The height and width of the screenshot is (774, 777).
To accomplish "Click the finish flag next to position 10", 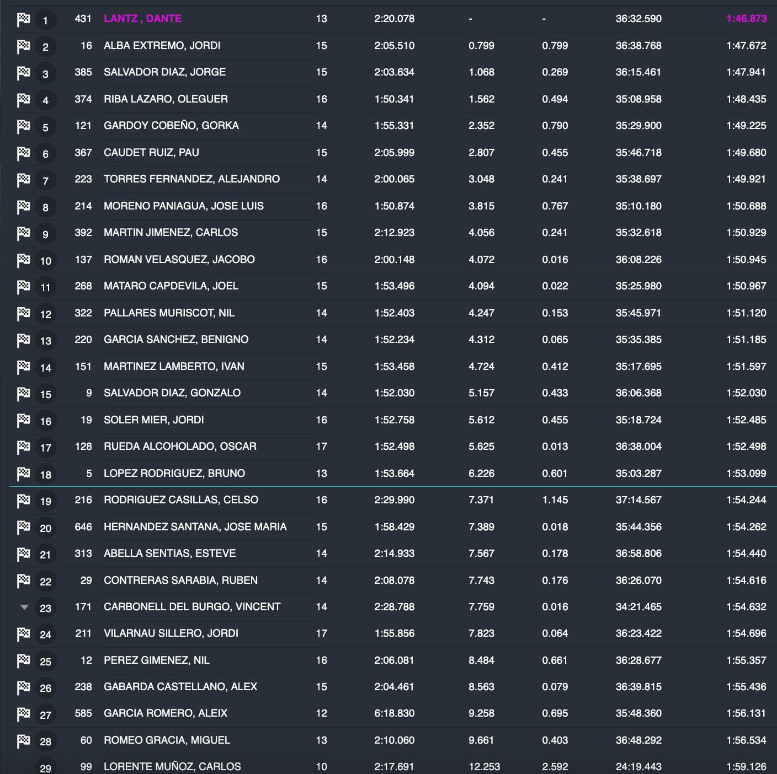I will [x=23, y=260].
